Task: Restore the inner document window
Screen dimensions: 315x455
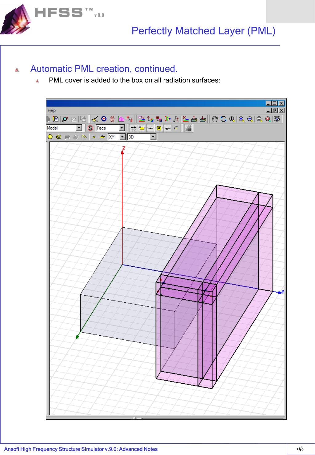Action: [x=275, y=110]
